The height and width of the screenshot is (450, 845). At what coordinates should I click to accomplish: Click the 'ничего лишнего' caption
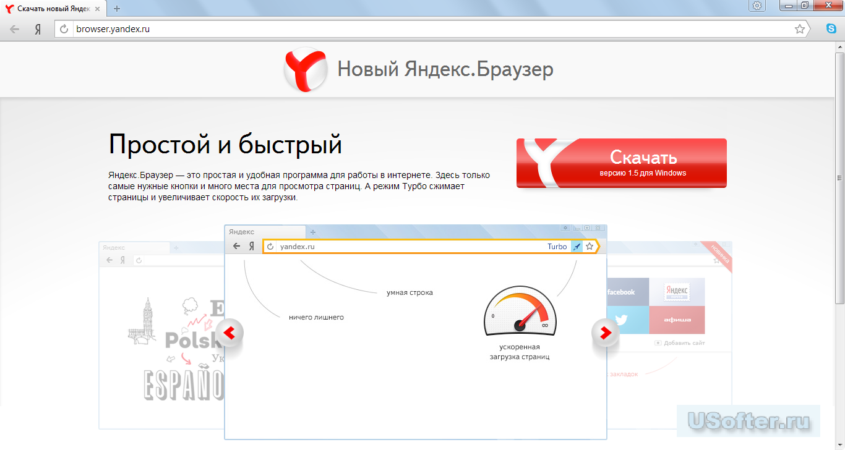point(316,317)
